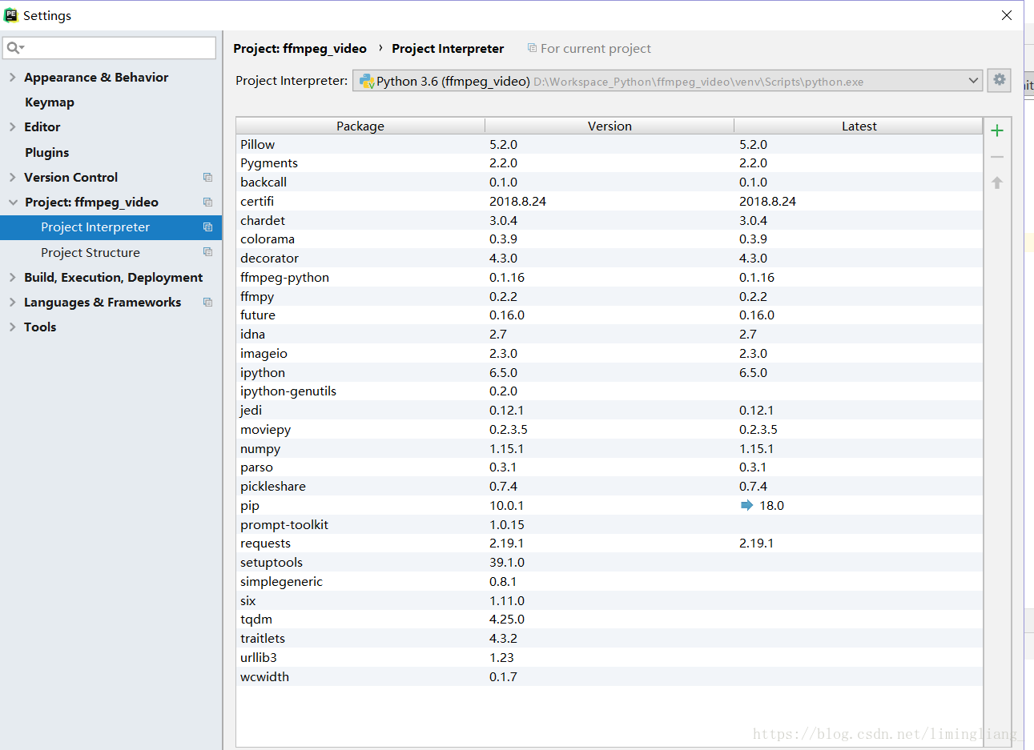Collapse the Project: ffmpeg_video section arrow

13,202
